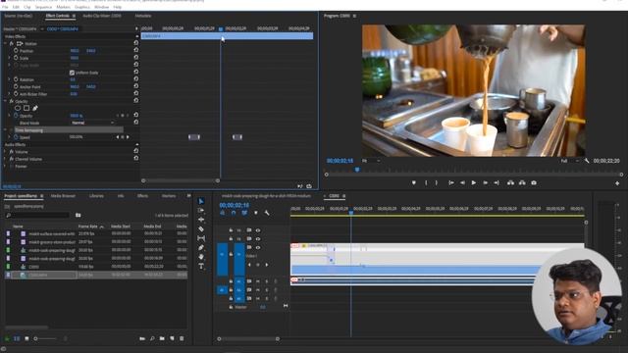This screenshot has width=628, height=353.
Task: Toggle animation stopwatch for Rotation
Action: (x=16, y=79)
